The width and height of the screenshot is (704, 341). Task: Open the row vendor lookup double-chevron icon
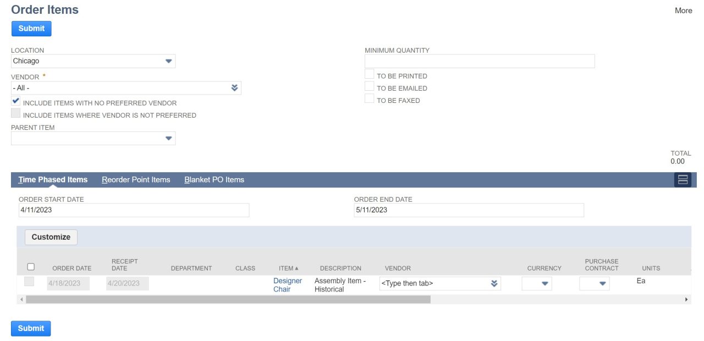pyautogui.click(x=494, y=284)
